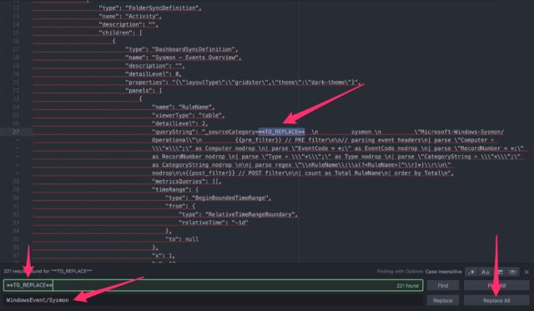Image resolution: width=534 pixels, height=311 pixels.
Task: Click the "x": 1 line
Action: (164, 255)
